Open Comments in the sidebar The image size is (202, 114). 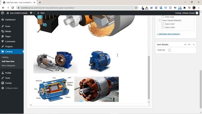10,41
